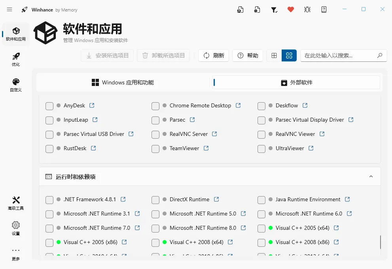Image resolution: width=392 pixels, height=269 pixels.
Task: Open DirectX Runtime external link icon
Action: pos(216,199)
